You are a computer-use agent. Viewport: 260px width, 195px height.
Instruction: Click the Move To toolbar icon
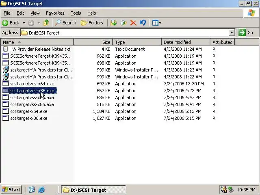(114, 23)
